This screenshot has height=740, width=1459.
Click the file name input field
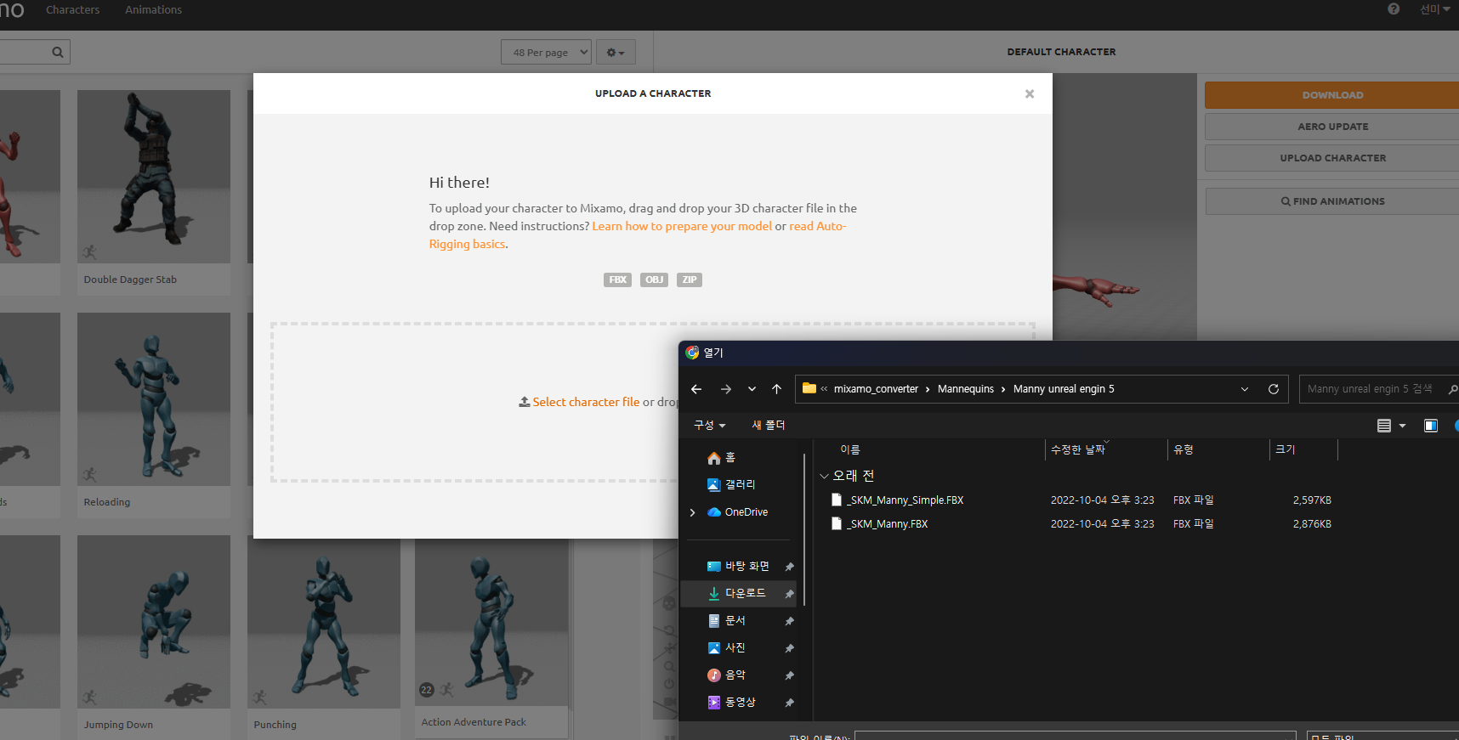coord(1075,736)
